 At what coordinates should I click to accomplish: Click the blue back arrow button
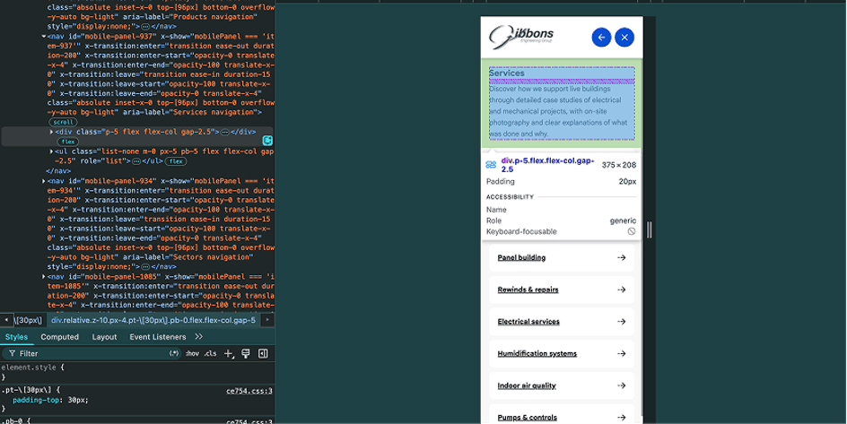(601, 38)
